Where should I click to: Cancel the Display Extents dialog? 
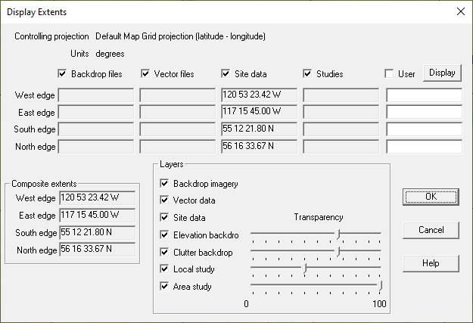pyautogui.click(x=431, y=230)
